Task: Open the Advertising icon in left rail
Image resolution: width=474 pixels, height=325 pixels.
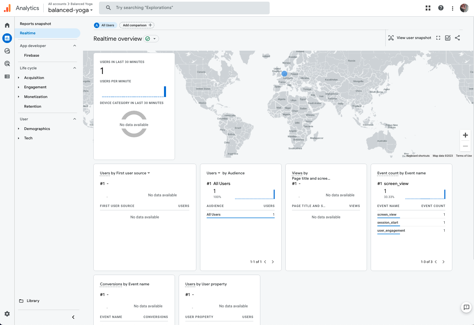Action: (x=7, y=64)
